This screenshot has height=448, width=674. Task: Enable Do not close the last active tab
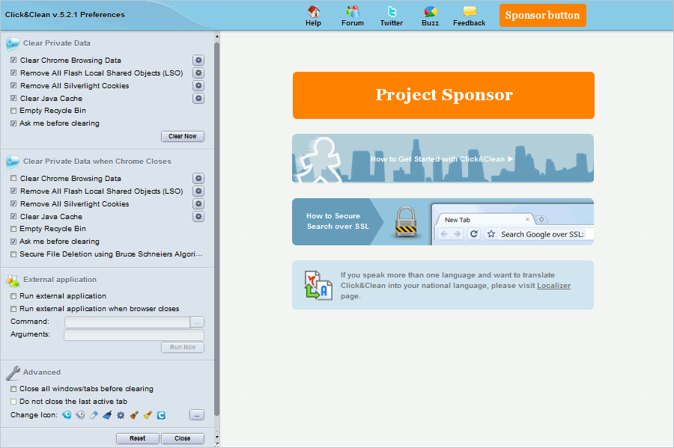[13, 402]
